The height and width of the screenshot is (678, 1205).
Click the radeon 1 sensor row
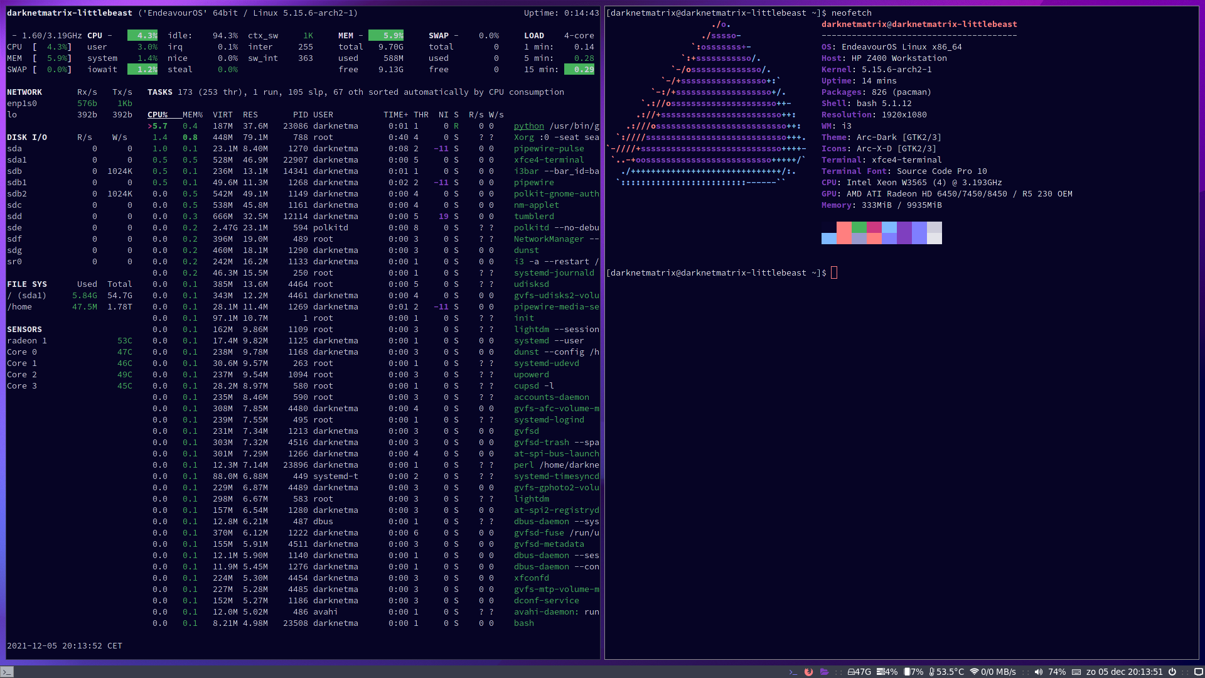pyautogui.click(x=70, y=341)
